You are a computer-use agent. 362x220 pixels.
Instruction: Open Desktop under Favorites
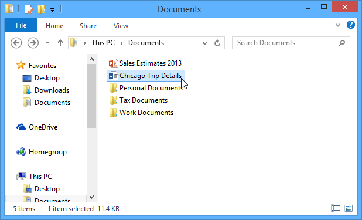coord(47,78)
